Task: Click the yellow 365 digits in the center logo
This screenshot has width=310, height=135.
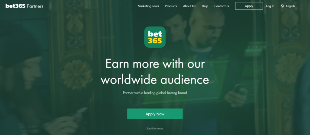Action: point(155,41)
